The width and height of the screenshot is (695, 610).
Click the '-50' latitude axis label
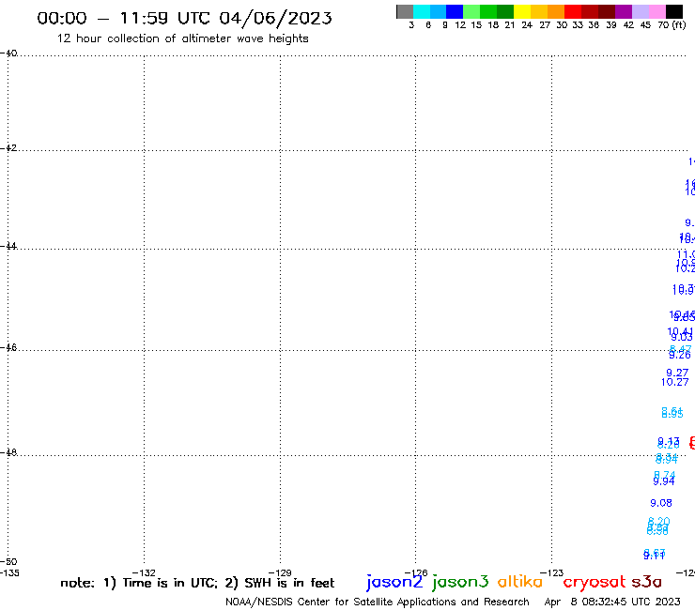(8, 562)
